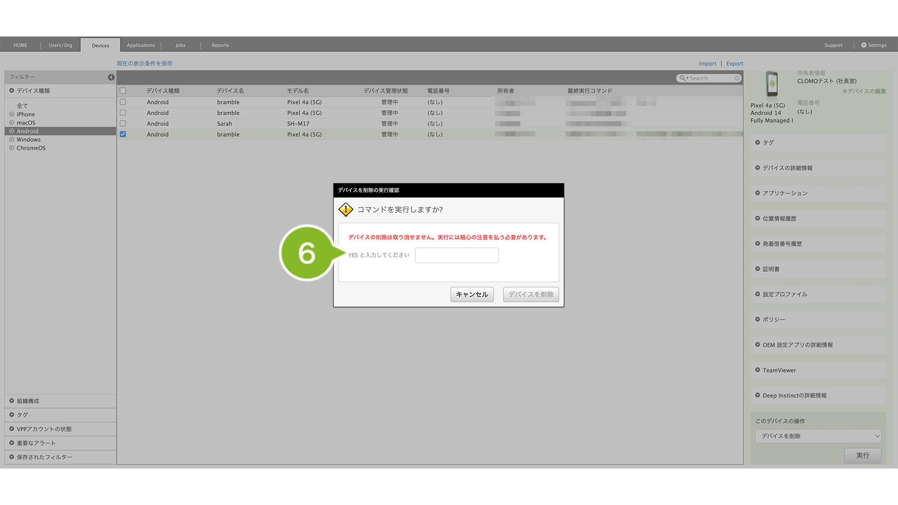Screen dimensions: 898x505
Task: Switch to the Applications tab
Action: [140, 45]
